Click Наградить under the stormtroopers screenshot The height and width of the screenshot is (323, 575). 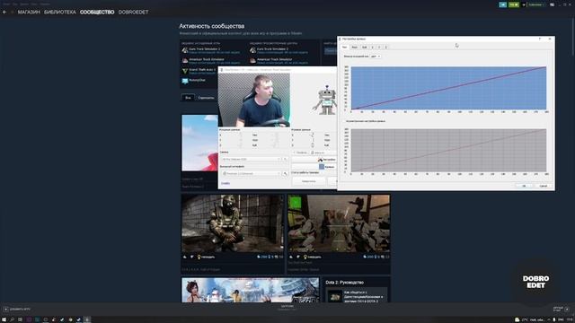click(312, 258)
